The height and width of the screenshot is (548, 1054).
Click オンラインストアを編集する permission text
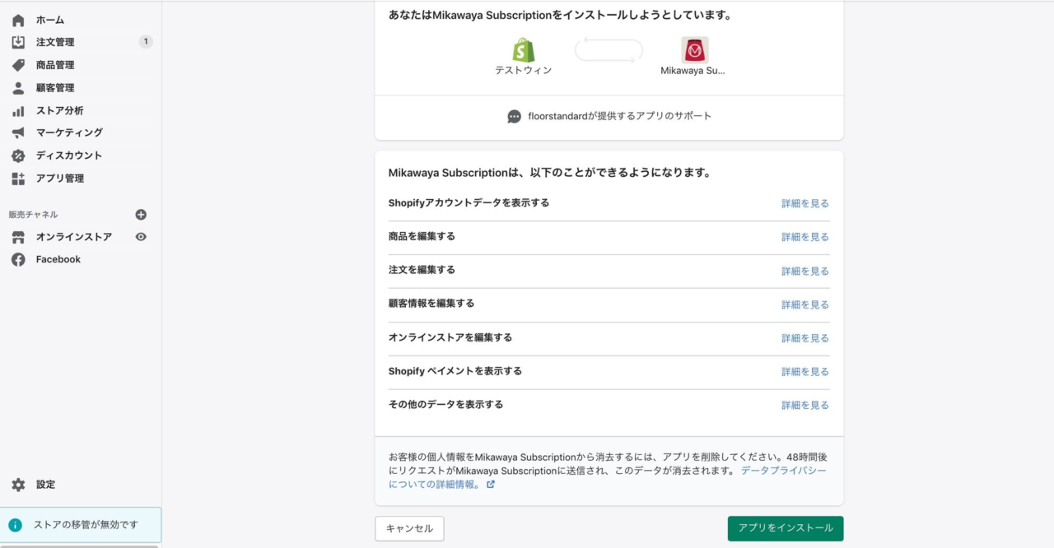450,337
